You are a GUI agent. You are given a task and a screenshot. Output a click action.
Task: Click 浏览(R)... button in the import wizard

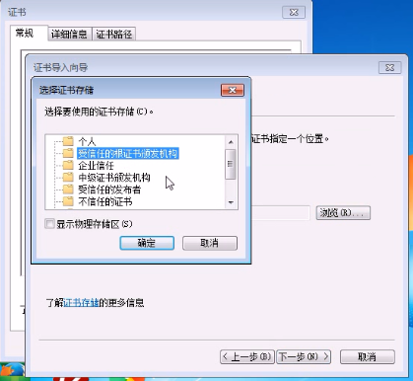pos(343,213)
